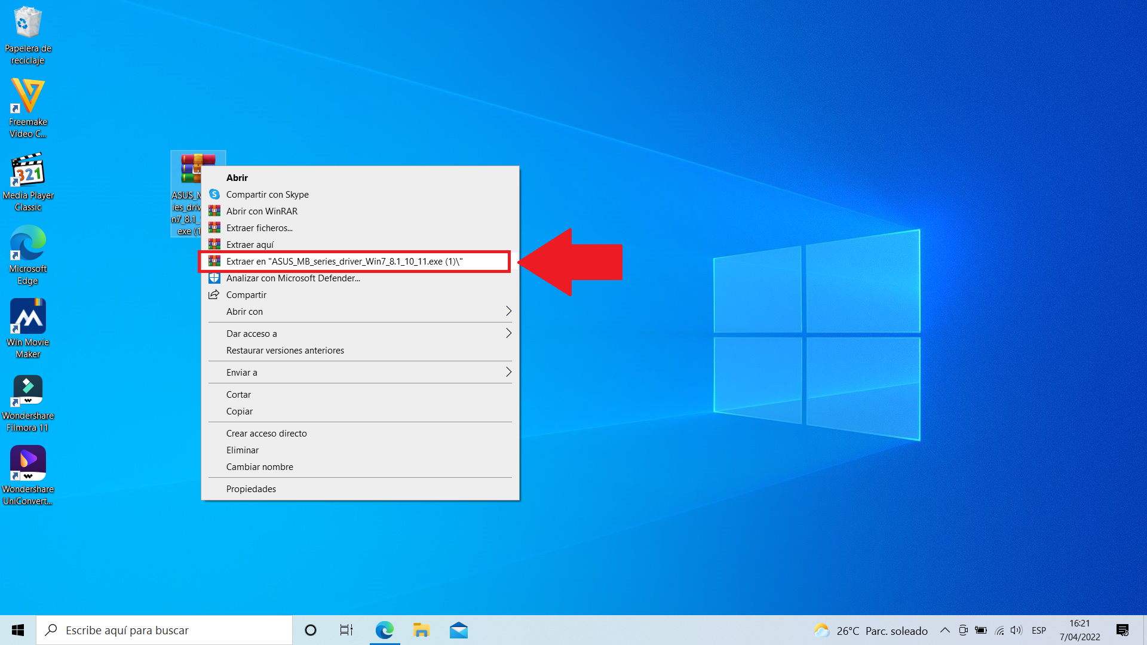The height and width of the screenshot is (645, 1147).
Task: Open the Mail app in the taskbar
Action: (x=458, y=630)
